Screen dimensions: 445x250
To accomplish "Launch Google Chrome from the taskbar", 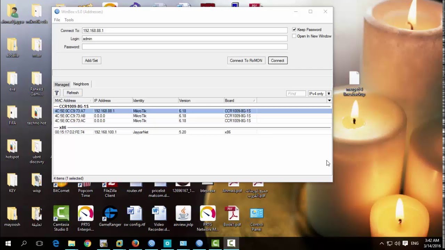I will [88, 243].
